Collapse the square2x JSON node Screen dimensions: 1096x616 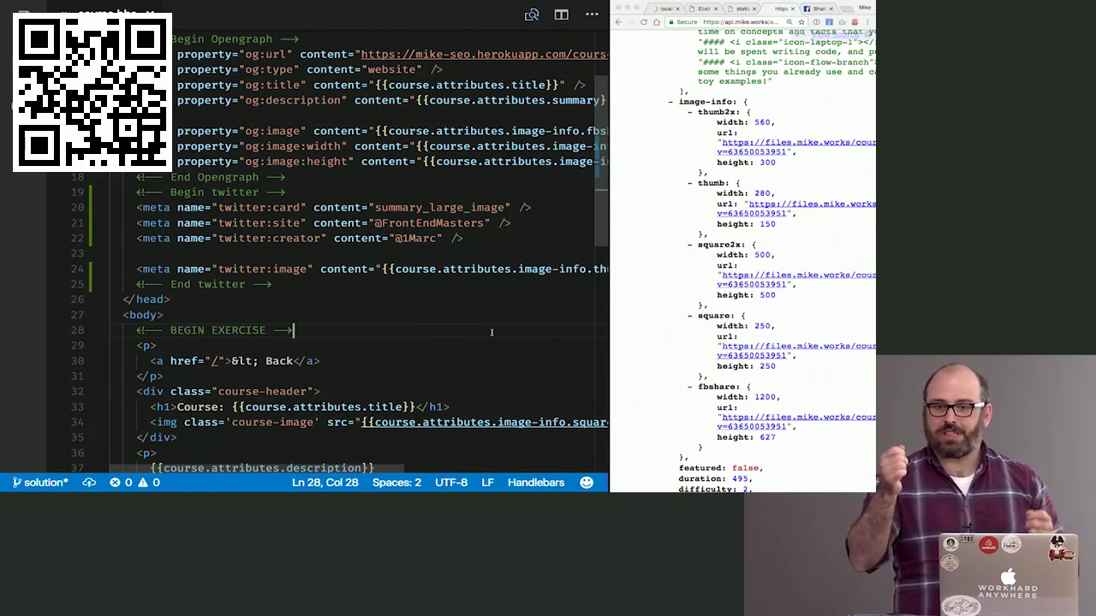pos(690,245)
